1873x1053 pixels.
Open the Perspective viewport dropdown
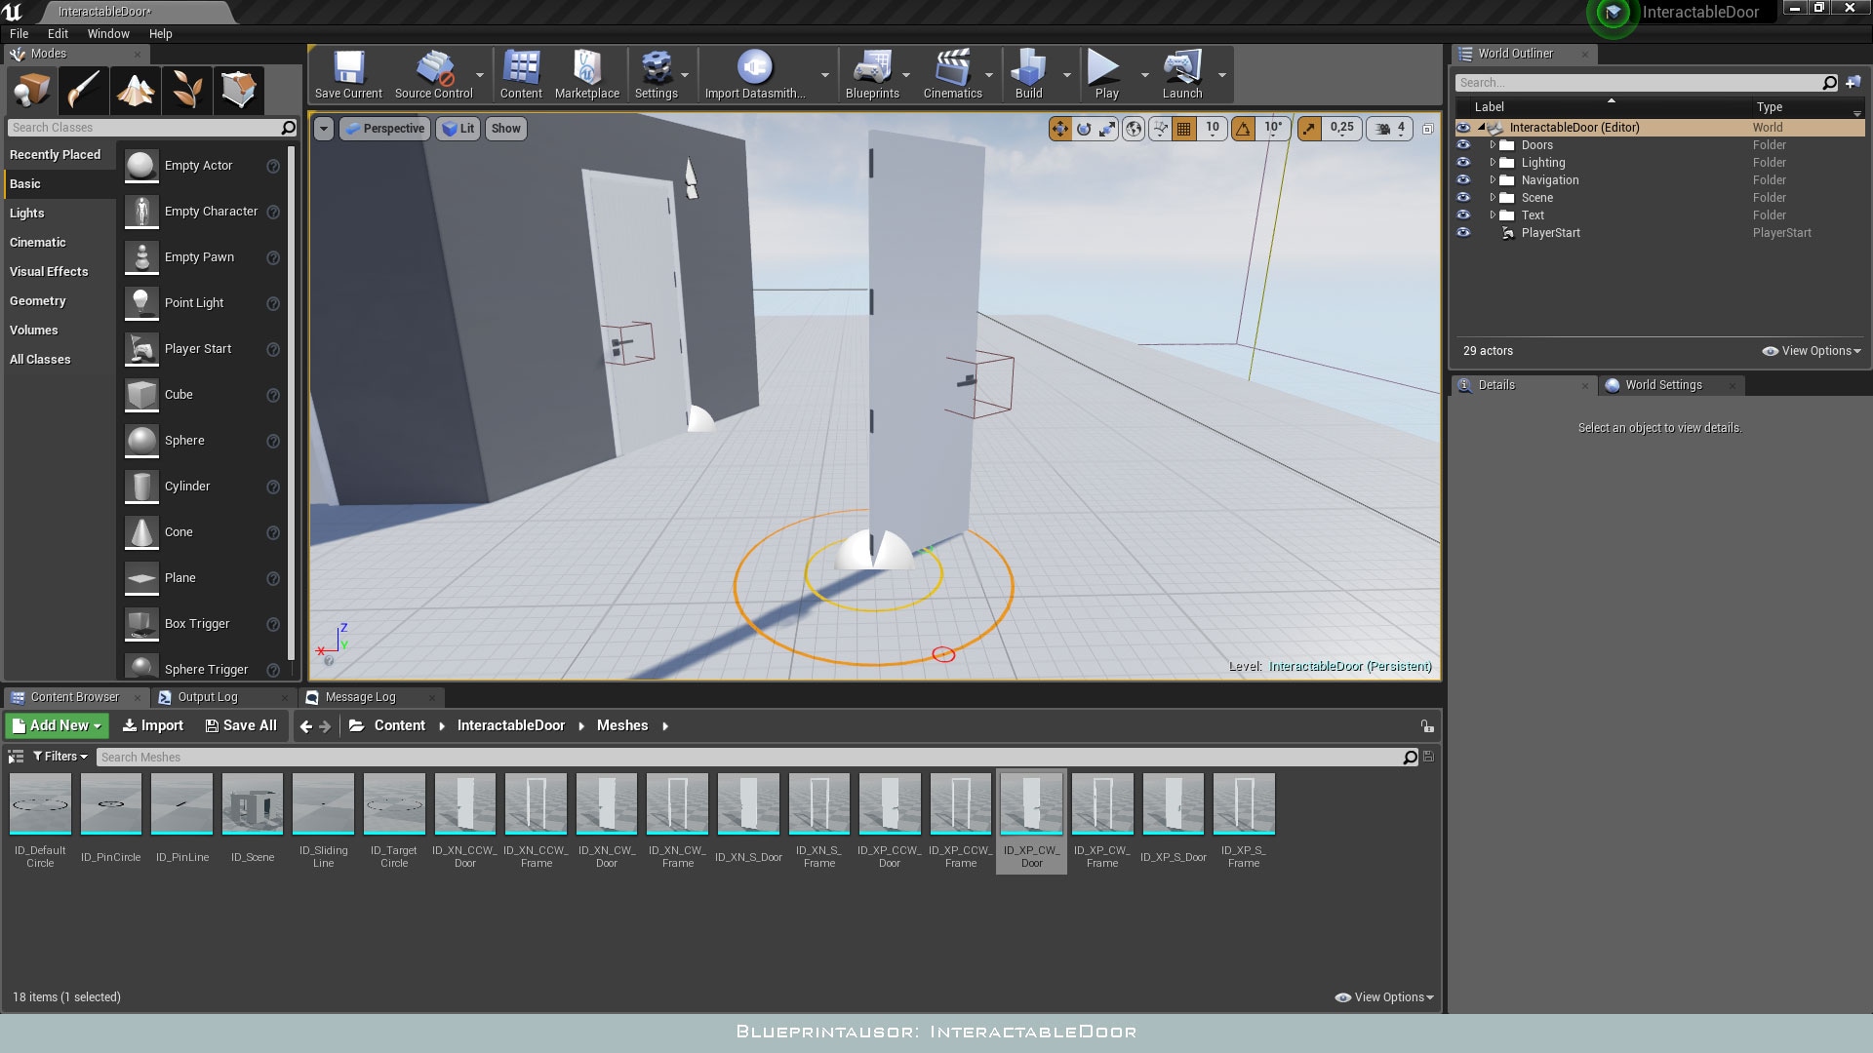pyautogui.click(x=384, y=128)
